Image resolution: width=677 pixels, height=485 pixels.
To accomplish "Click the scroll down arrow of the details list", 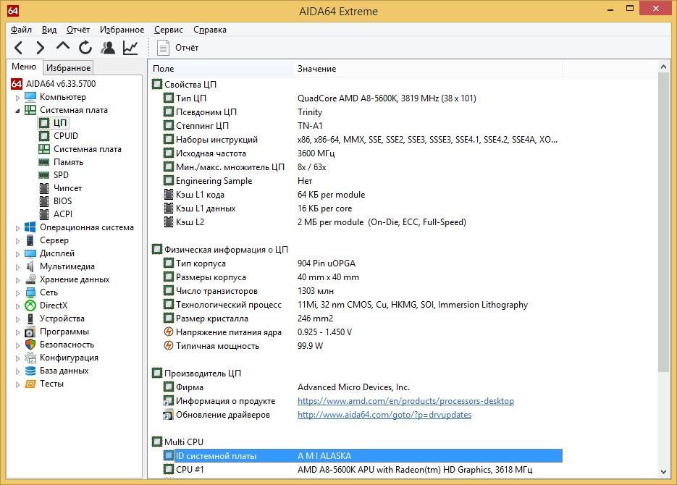I will [664, 472].
